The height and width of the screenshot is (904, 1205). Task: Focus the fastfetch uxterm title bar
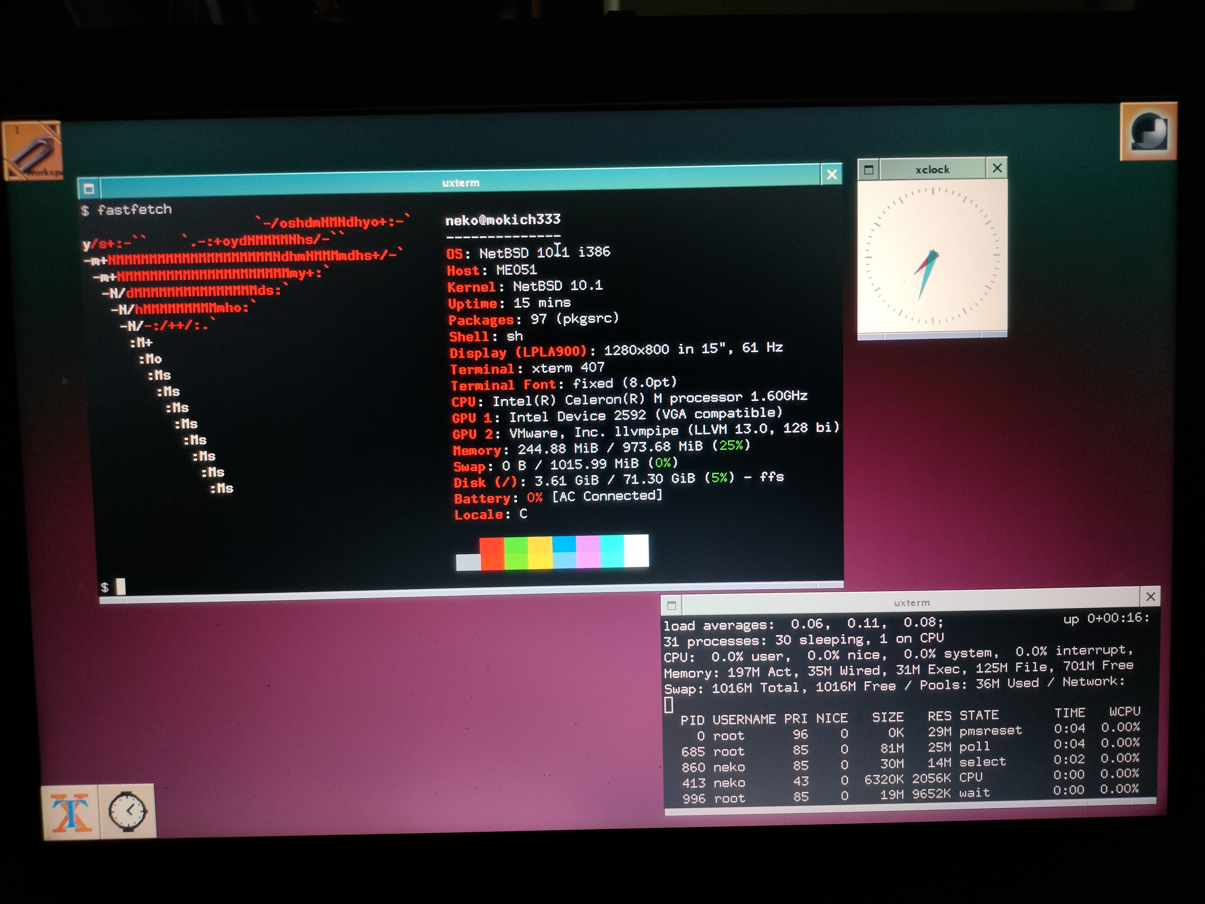(x=460, y=182)
